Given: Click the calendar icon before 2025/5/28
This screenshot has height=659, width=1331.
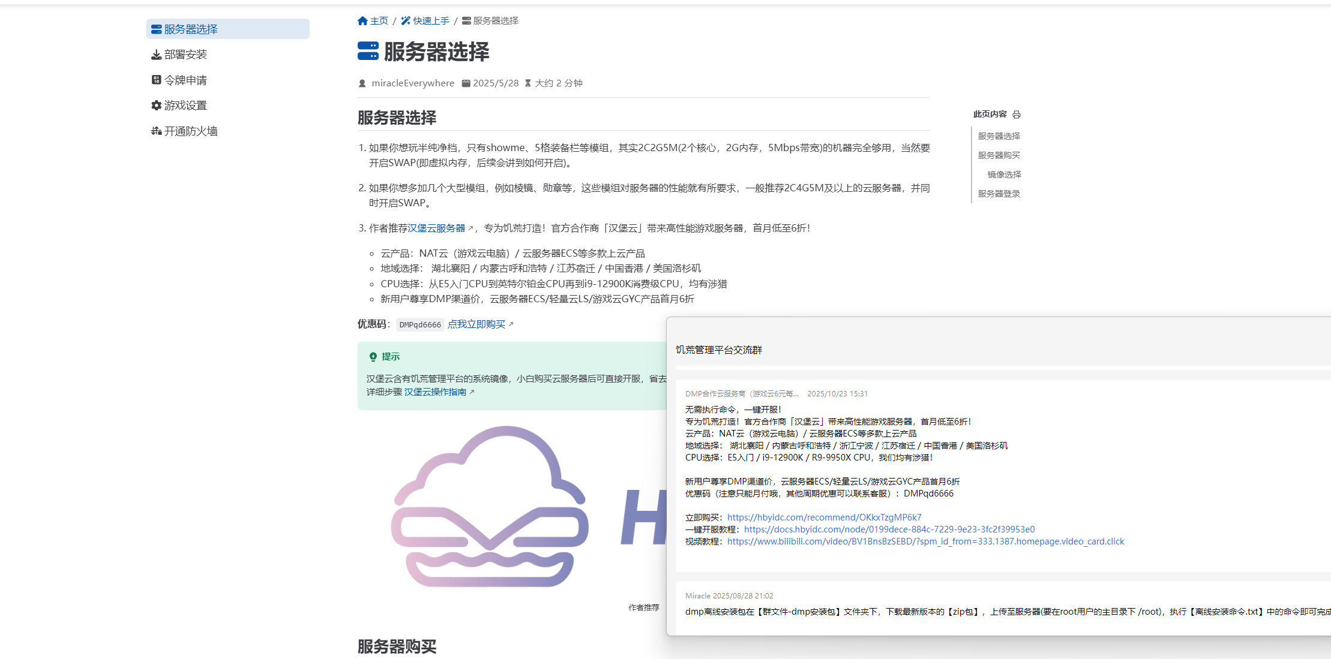Looking at the screenshot, I should (466, 83).
